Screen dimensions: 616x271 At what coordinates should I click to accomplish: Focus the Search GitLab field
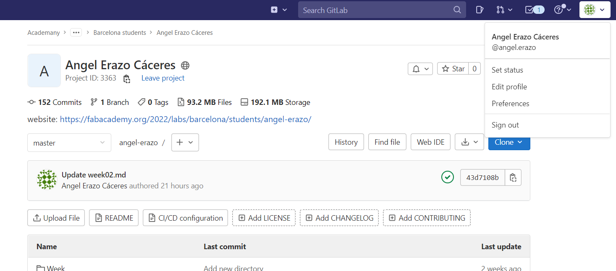382,10
